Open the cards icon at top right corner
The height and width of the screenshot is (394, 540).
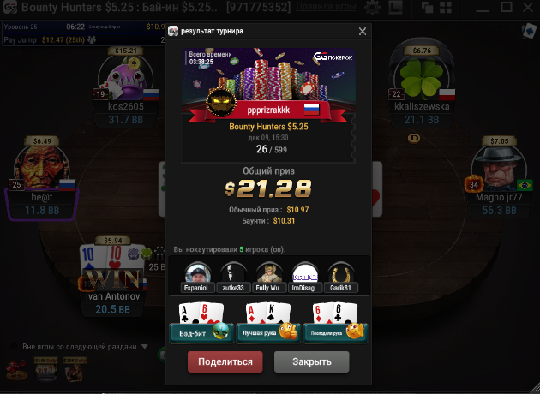(x=529, y=31)
